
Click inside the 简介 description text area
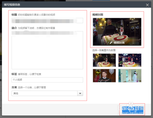click(47, 50)
